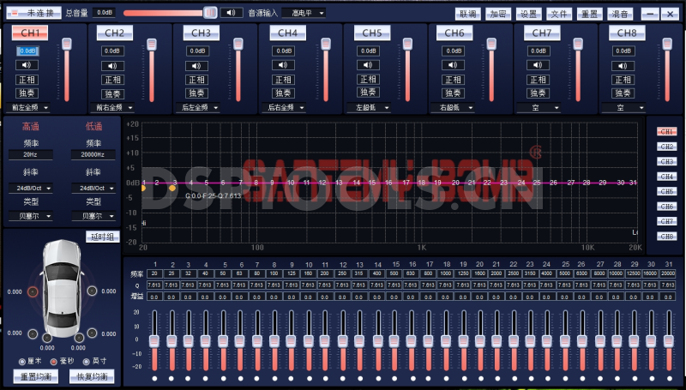Select 英寸 delay unit radio button
Image resolution: width=686 pixels, height=390 pixels.
tap(87, 362)
